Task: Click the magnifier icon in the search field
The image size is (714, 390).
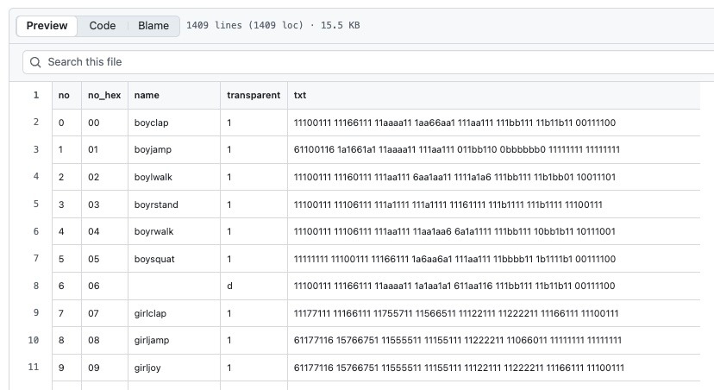Action: click(x=35, y=62)
